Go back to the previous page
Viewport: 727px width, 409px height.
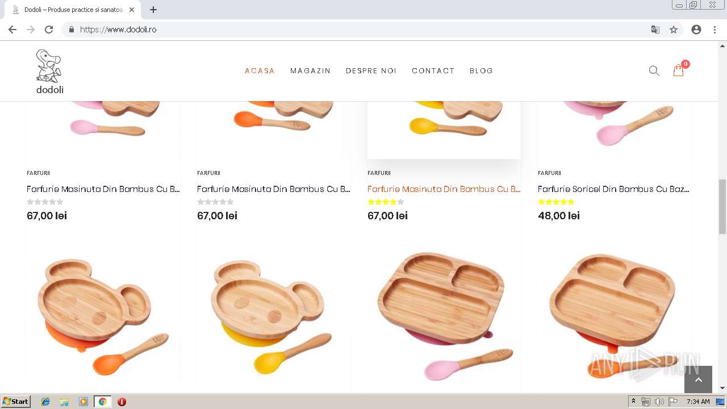click(x=12, y=30)
